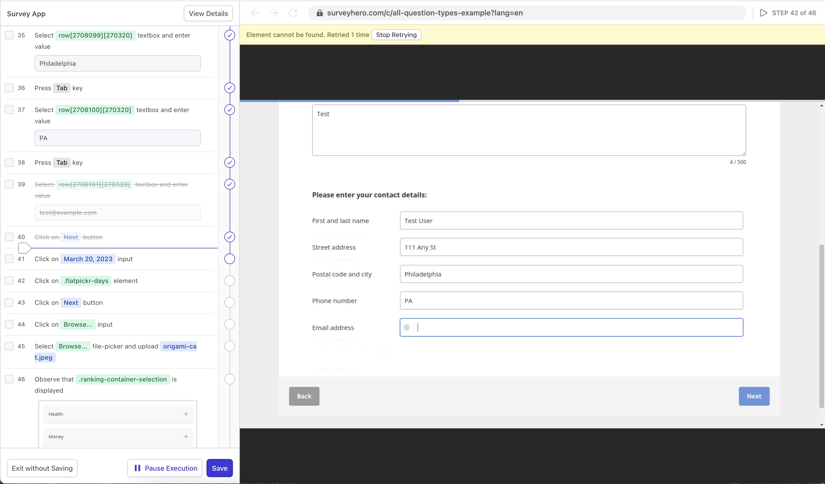Click the play icon beside STEP 42
The width and height of the screenshot is (825, 484).
(763, 13)
